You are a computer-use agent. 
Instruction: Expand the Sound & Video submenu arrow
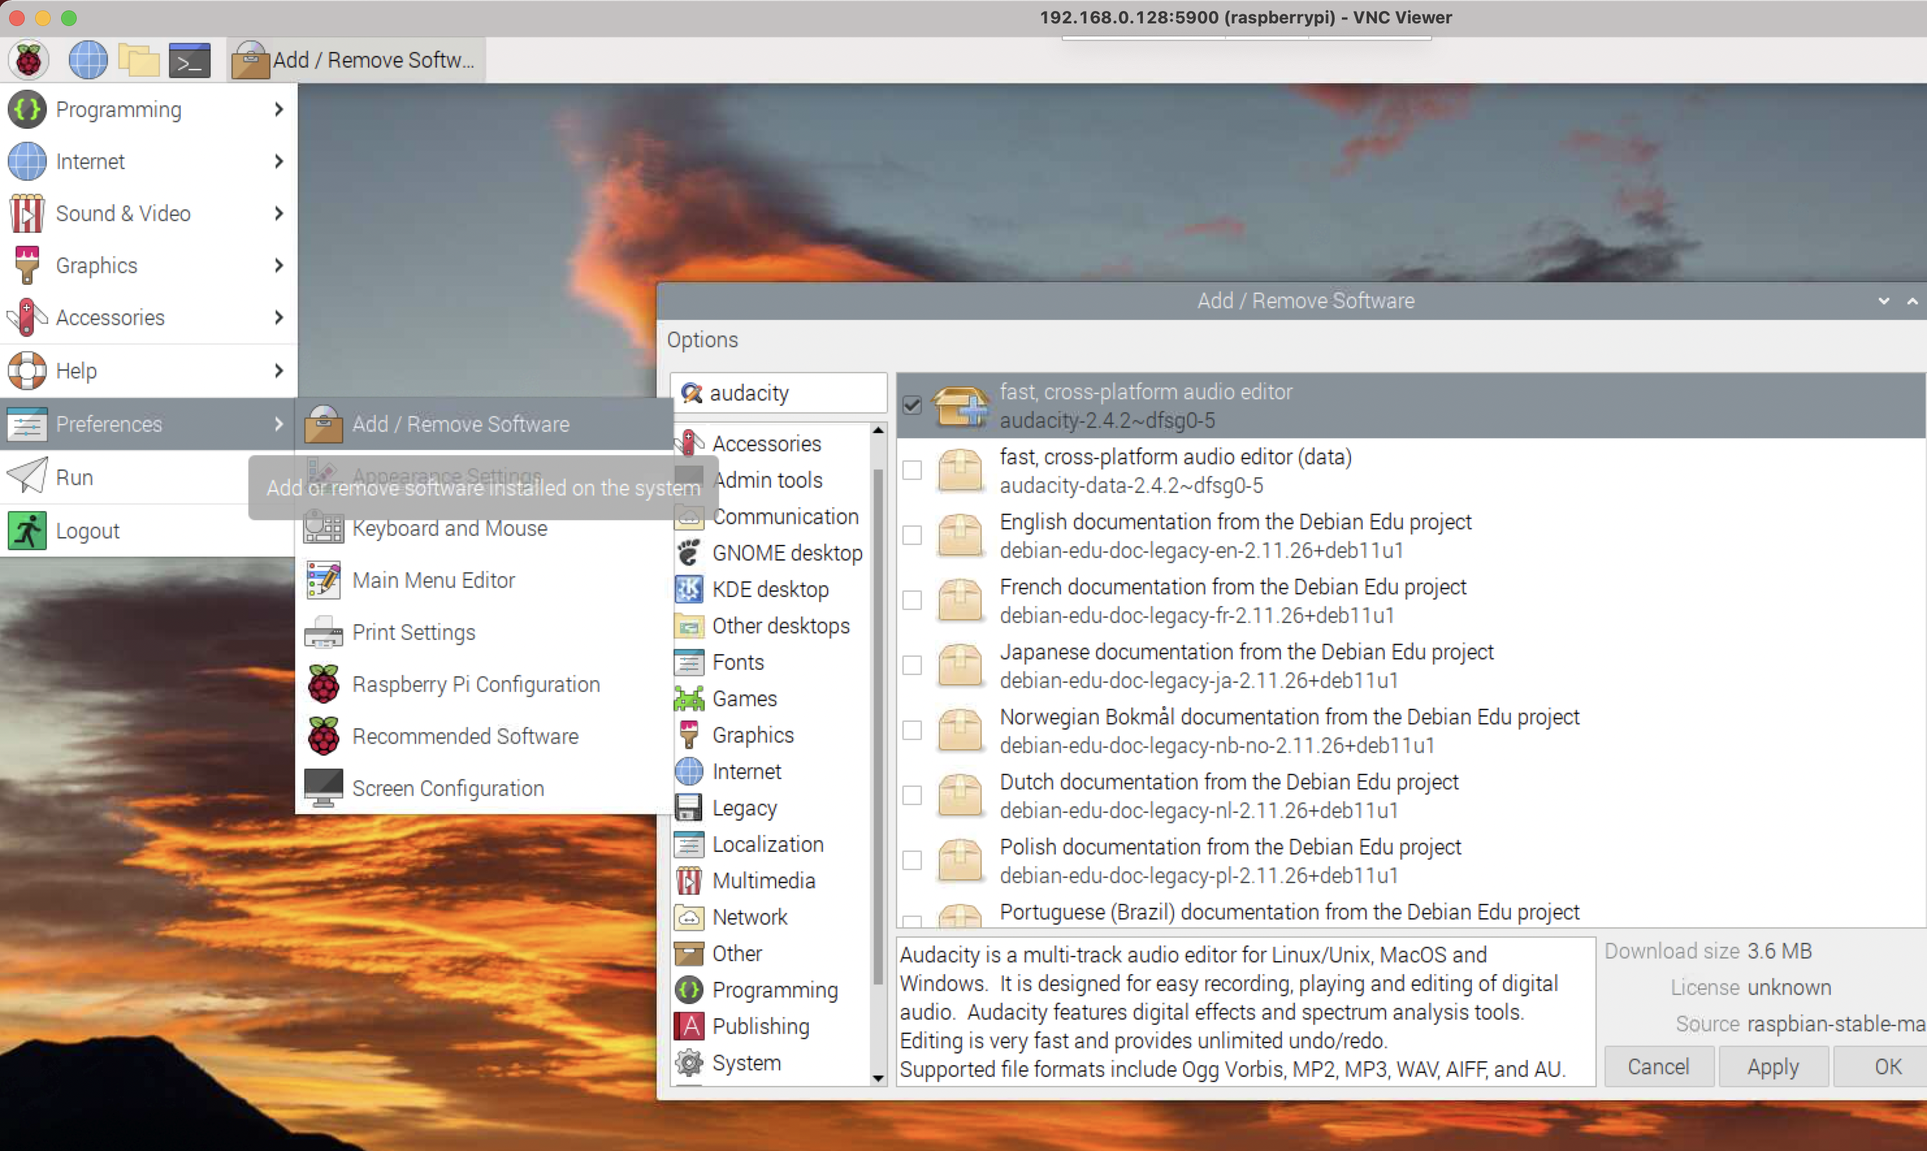tap(279, 213)
